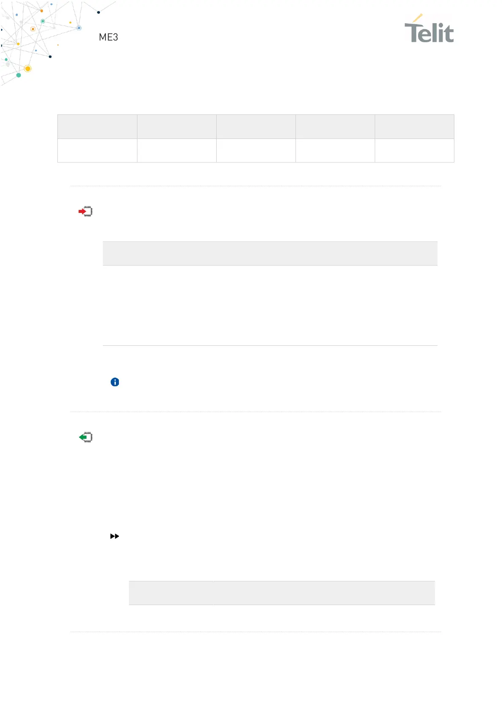Click the last white cell under top table header
This screenshot has width=502, height=711.
pyautogui.click(x=414, y=151)
